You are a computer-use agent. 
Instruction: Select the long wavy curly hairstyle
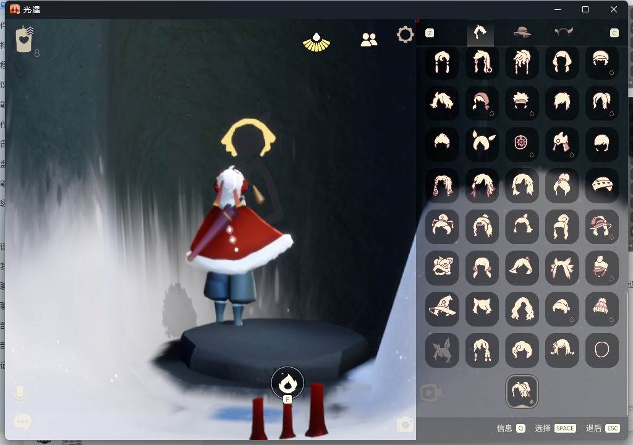[522, 309]
